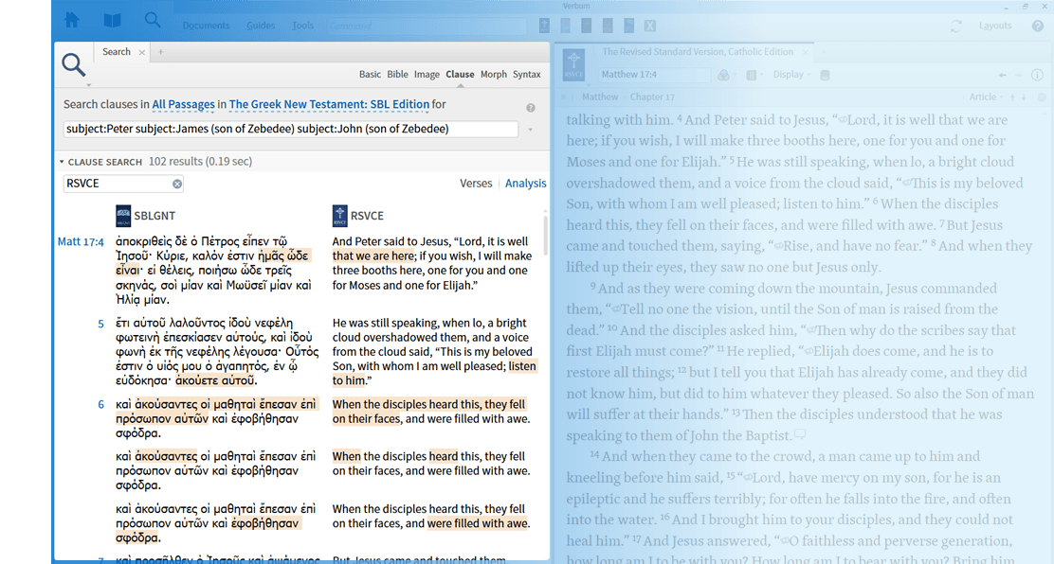
Task: Click the search results vertical scrollbar
Action: coord(545,235)
